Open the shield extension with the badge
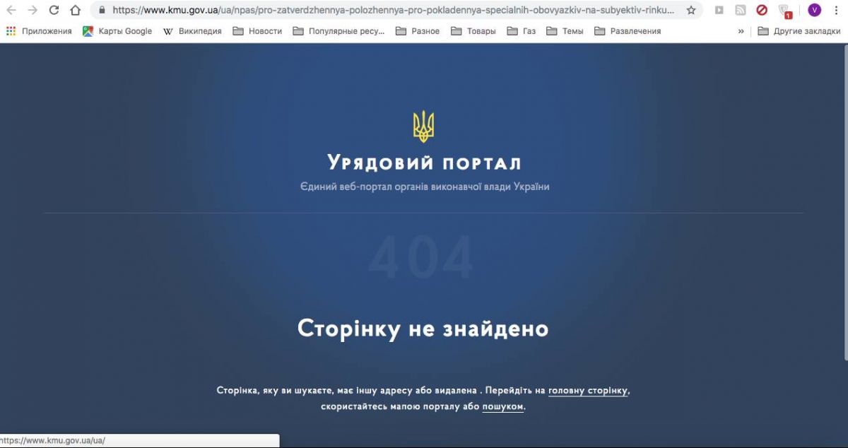848x448 pixels. pos(784,11)
